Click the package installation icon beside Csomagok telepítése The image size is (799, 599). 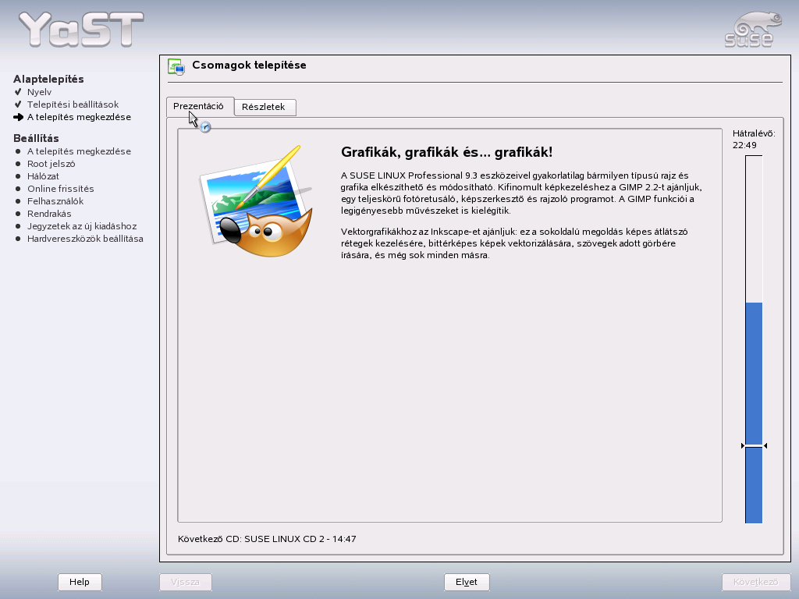(x=176, y=67)
